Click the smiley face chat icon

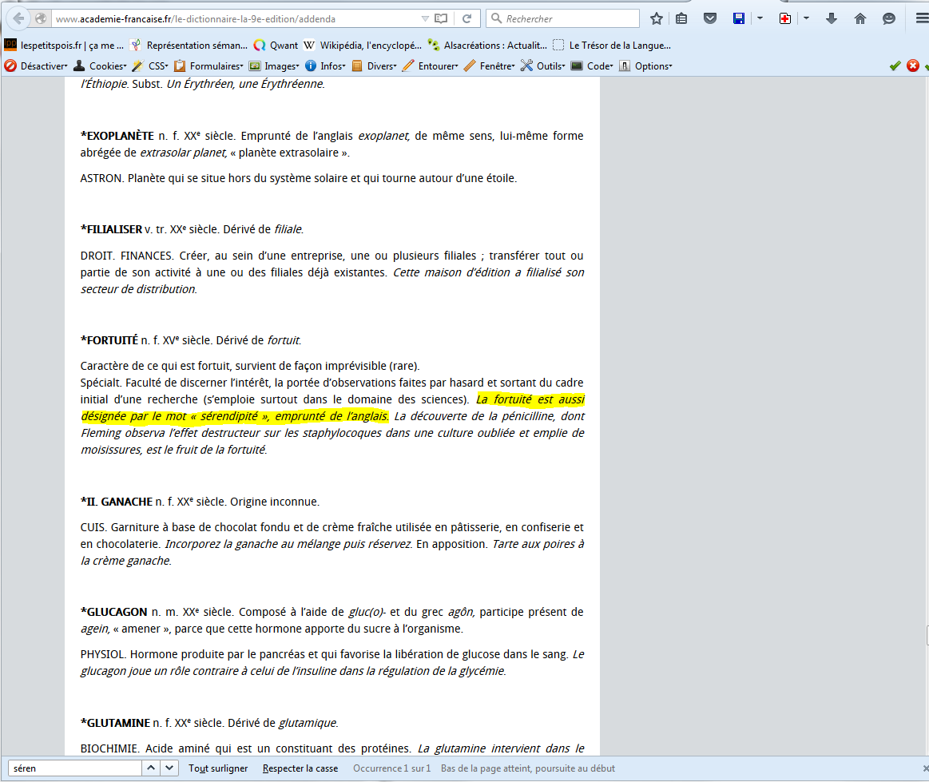889,18
